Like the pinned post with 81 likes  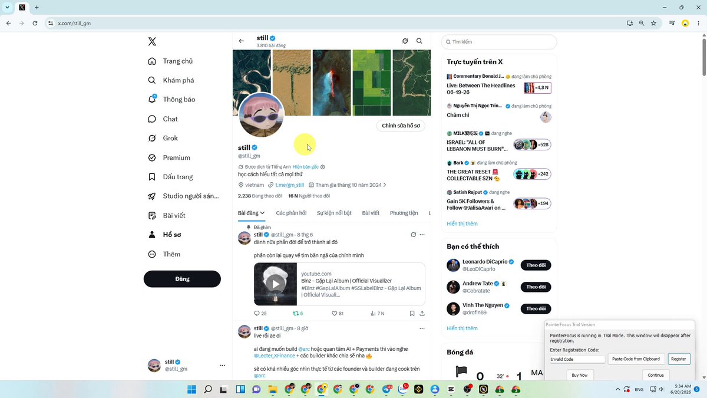(337, 314)
